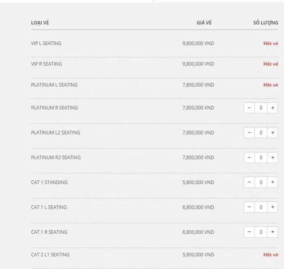Image resolution: width=284 pixels, height=269 pixels.
Task: Select quantity field of CAT 1 STANDING
Action: tap(261, 182)
